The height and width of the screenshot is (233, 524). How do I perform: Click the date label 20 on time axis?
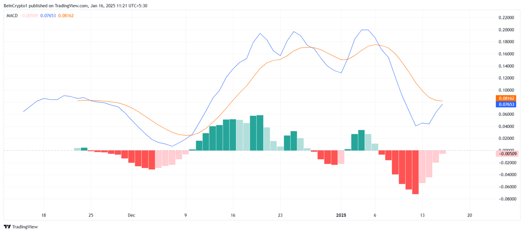469,215
